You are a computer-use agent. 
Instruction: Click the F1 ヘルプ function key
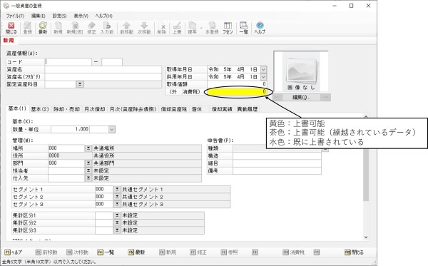(x=13, y=252)
